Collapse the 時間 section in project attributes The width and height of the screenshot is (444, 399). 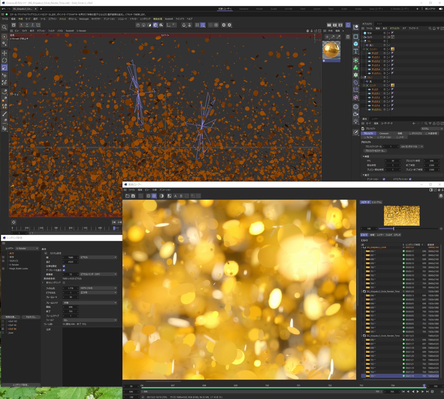pyautogui.click(x=363, y=156)
